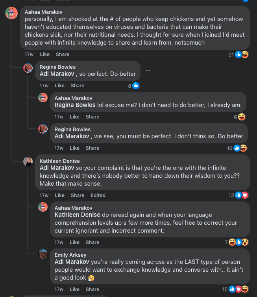Open the three-dot options menu beside Regina's comment
Image resolution: width=257 pixels, height=297 pixels.
[x=148, y=71]
